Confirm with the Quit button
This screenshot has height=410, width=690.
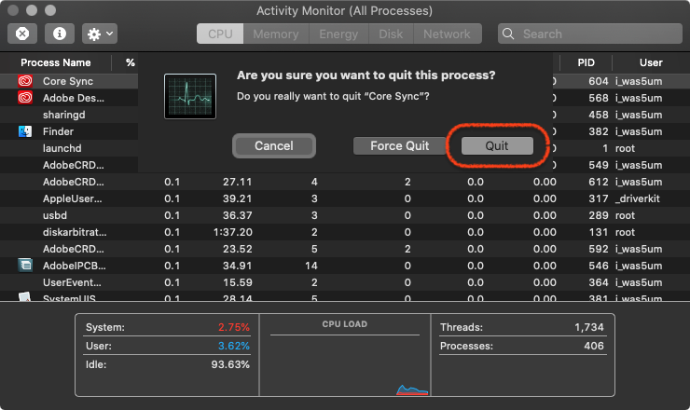[497, 146]
